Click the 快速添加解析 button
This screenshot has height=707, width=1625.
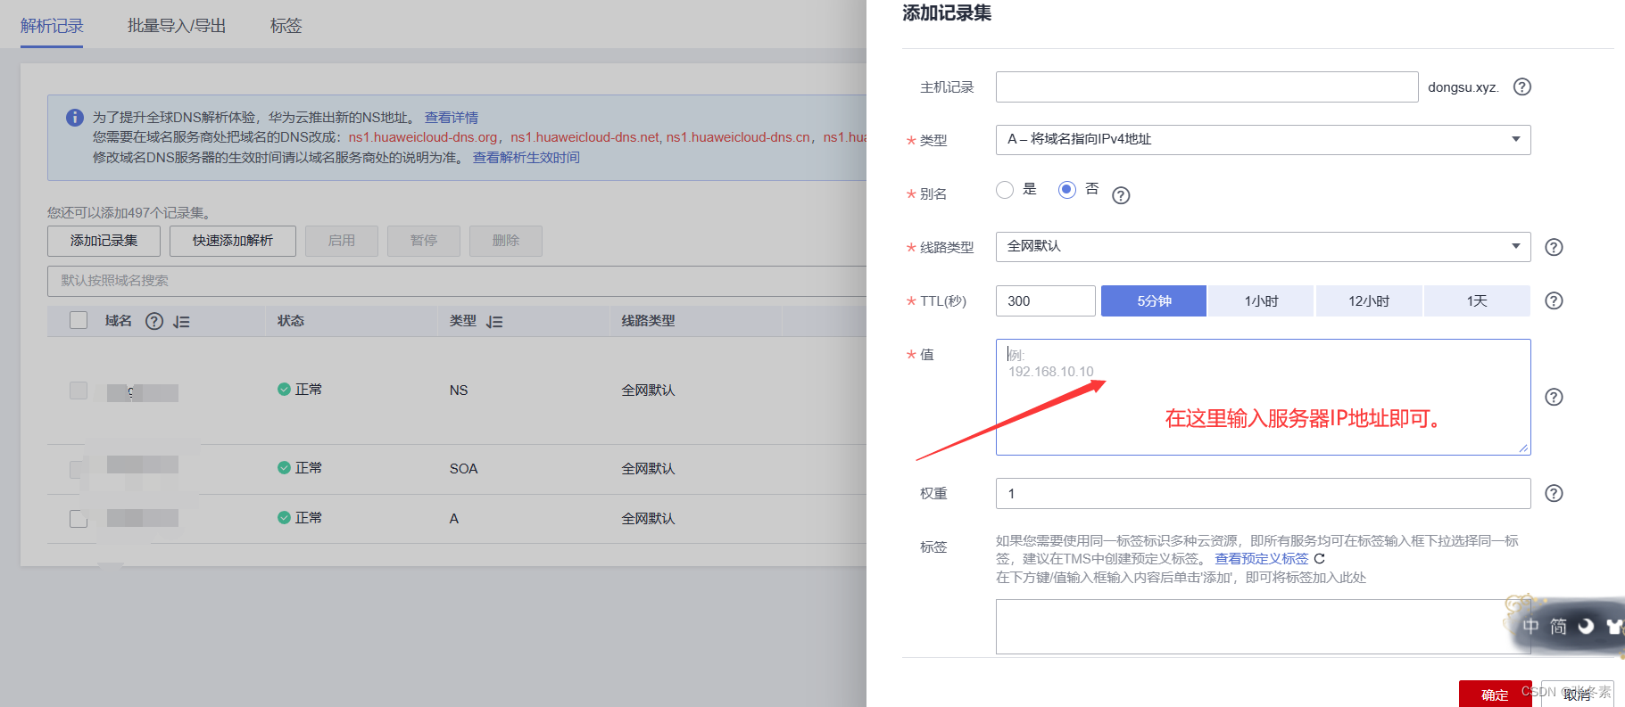[x=233, y=241]
